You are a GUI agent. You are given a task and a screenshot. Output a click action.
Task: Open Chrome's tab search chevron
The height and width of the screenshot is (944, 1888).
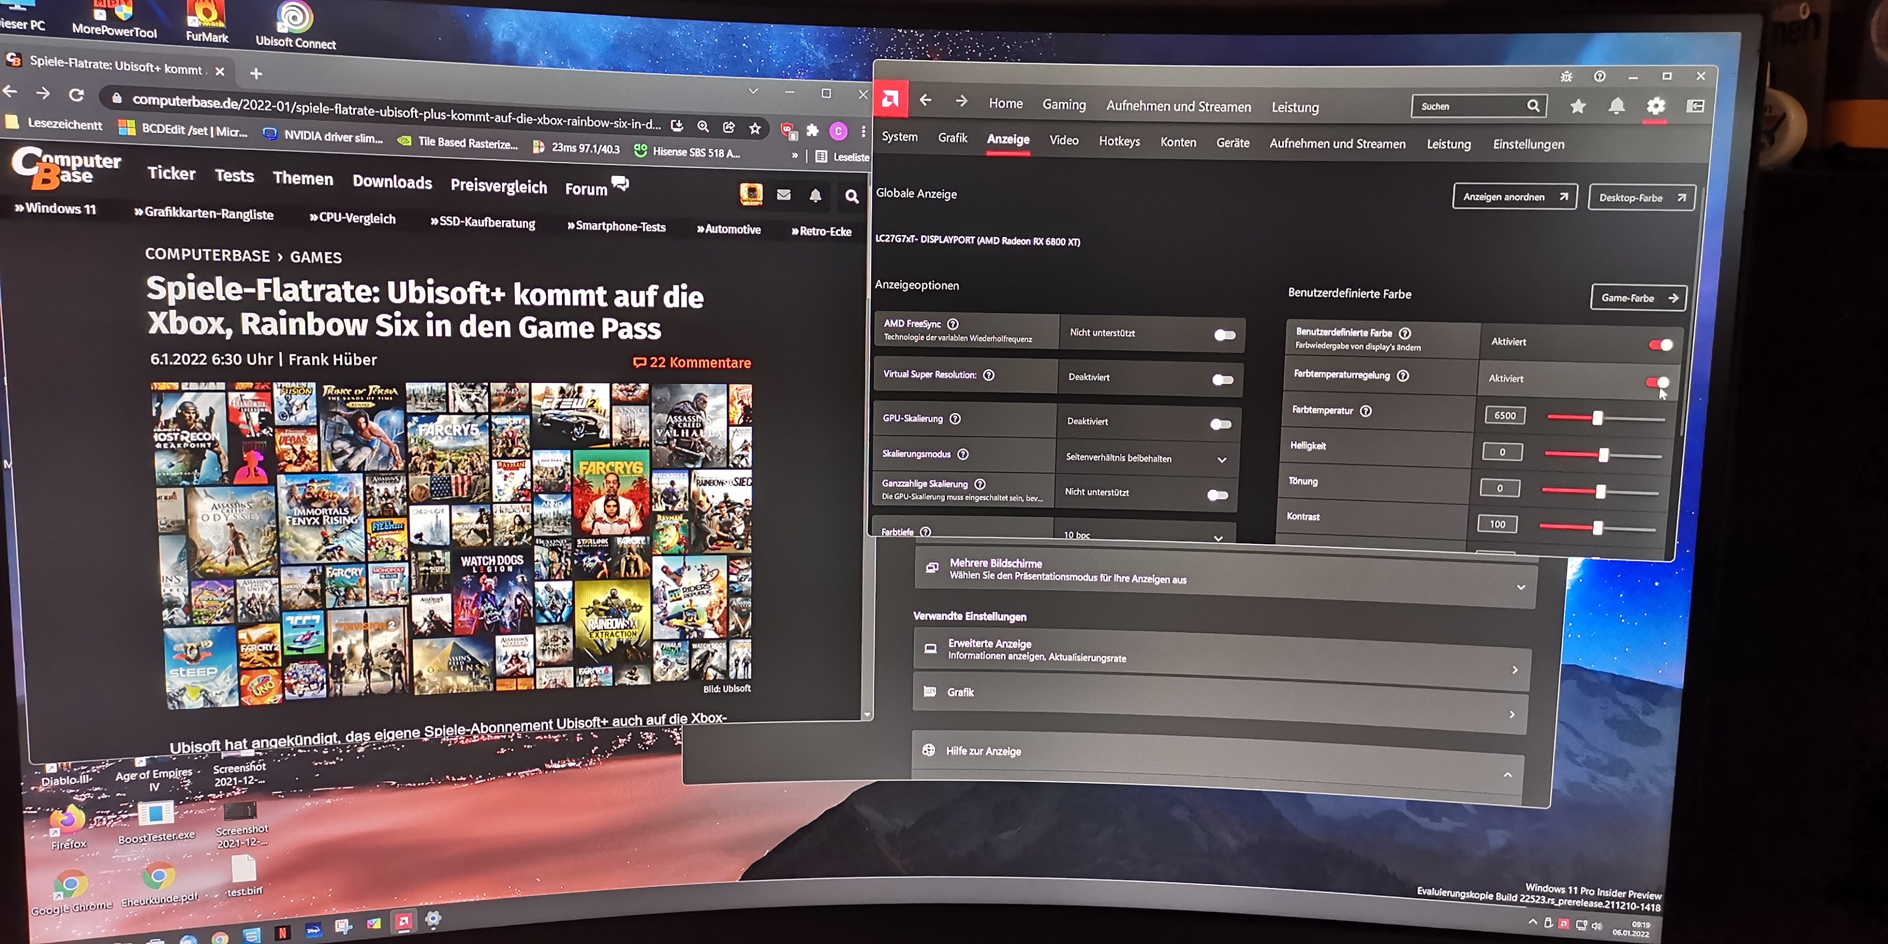(x=753, y=91)
